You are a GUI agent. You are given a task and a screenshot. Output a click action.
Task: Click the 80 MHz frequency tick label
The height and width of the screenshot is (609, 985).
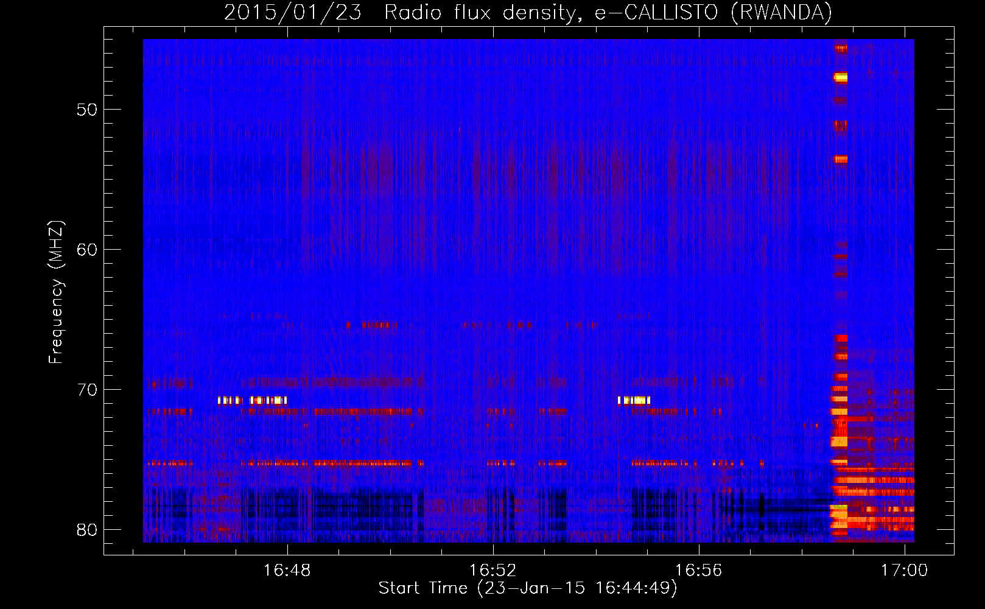pos(87,530)
